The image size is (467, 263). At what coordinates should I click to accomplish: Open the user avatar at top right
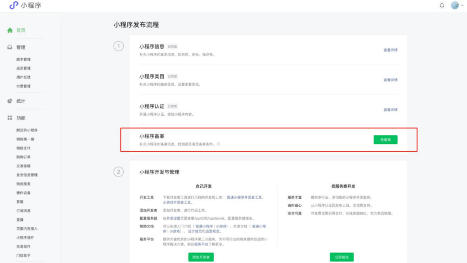pos(455,5)
